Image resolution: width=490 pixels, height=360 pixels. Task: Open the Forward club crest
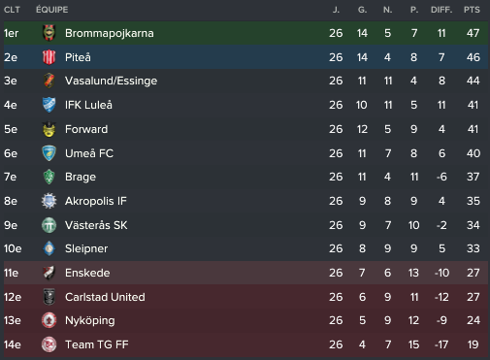pos(49,129)
